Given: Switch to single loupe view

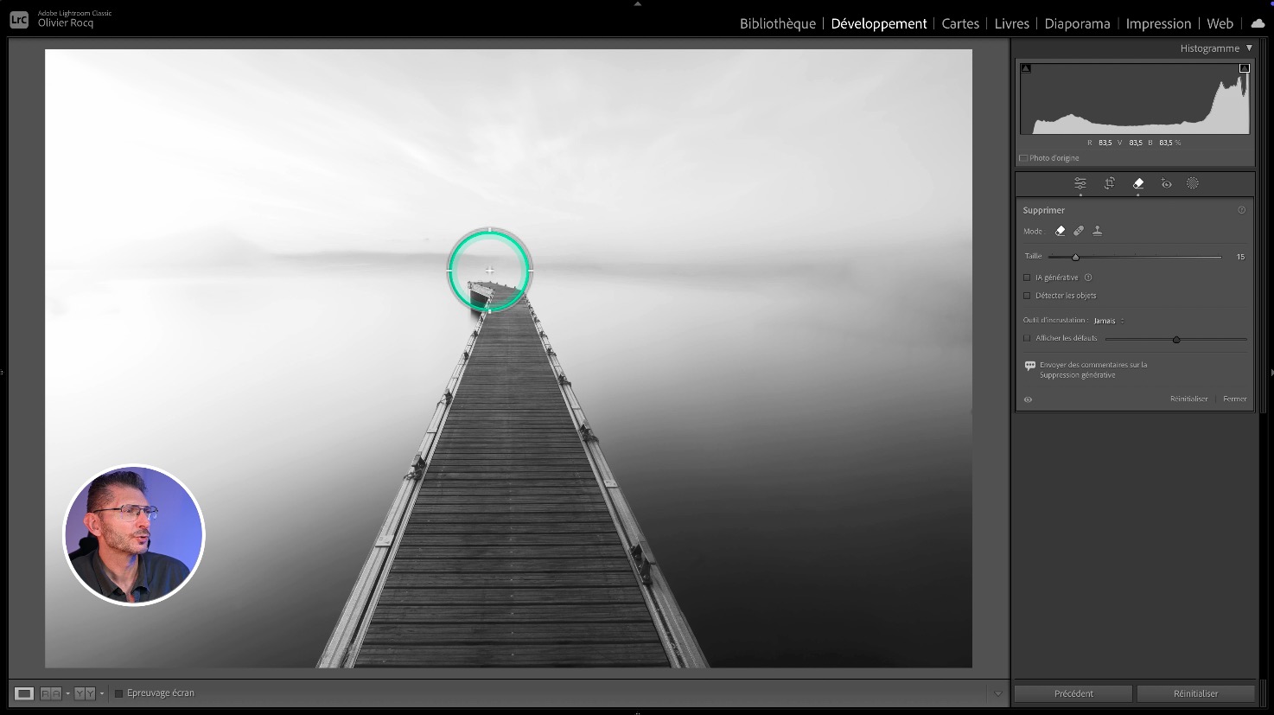Looking at the screenshot, I should point(24,693).
